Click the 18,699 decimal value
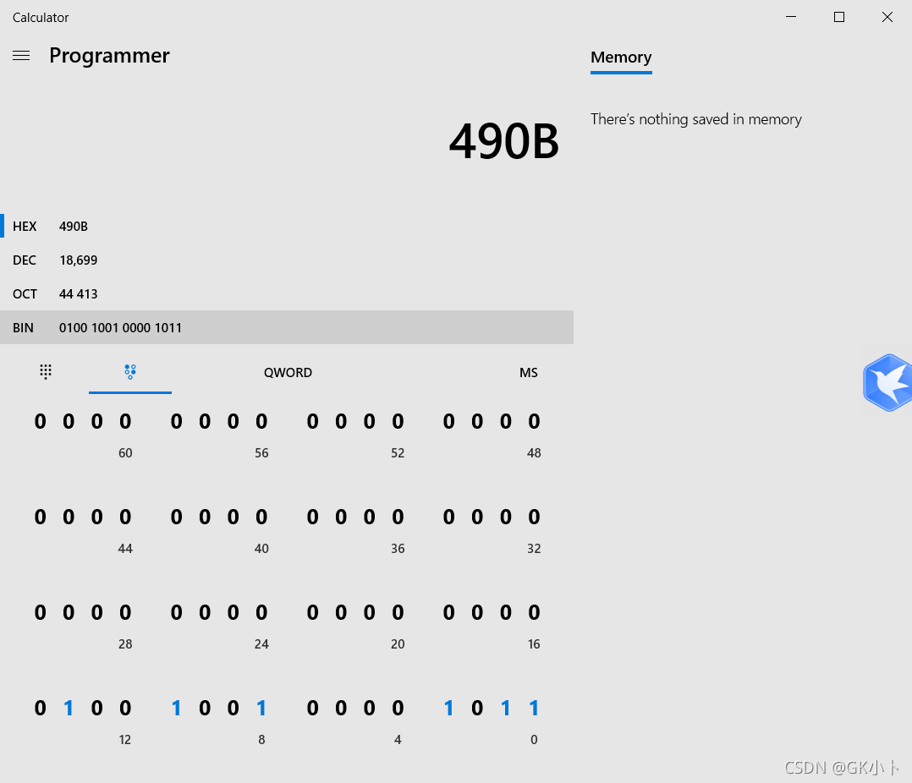 point(79,260)
